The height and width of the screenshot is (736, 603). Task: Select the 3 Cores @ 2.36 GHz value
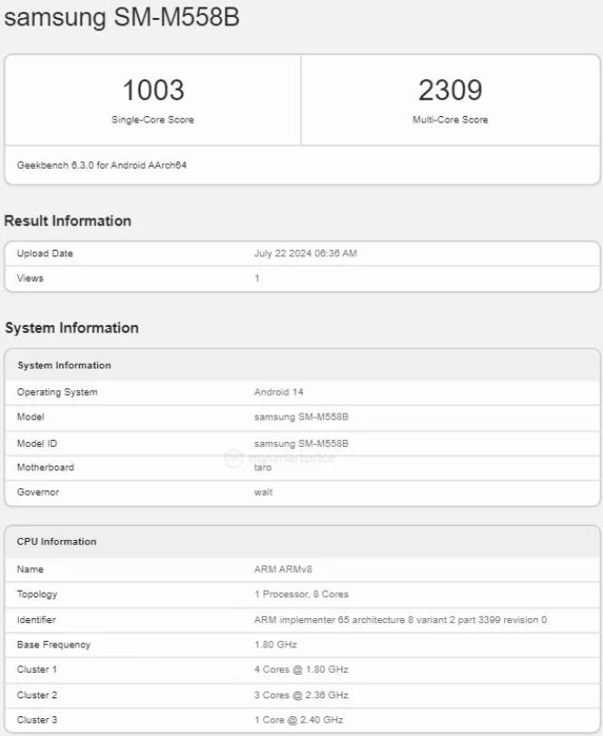click(x=301, y=695)
